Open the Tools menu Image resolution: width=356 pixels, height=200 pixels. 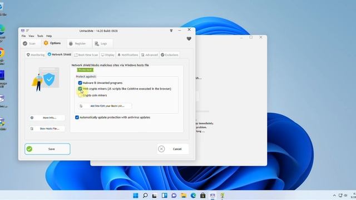click(40, 36)
